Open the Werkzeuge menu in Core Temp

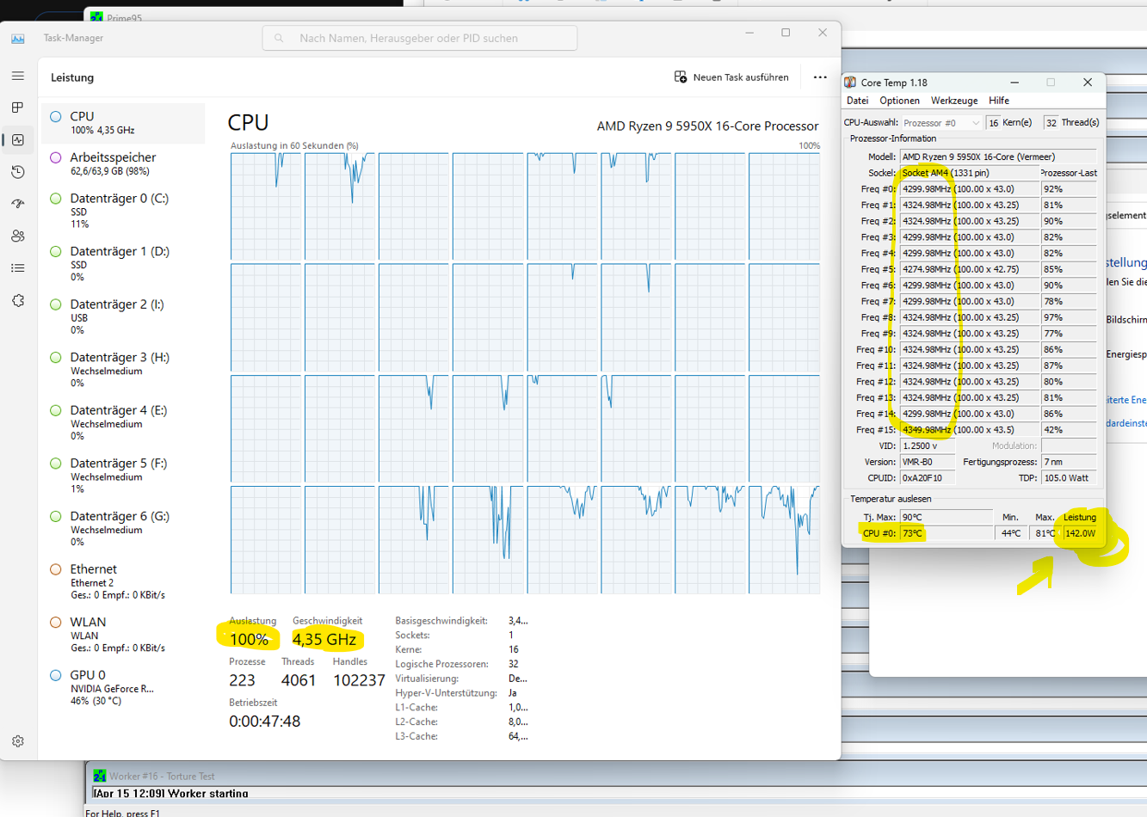tap(953, 101)
